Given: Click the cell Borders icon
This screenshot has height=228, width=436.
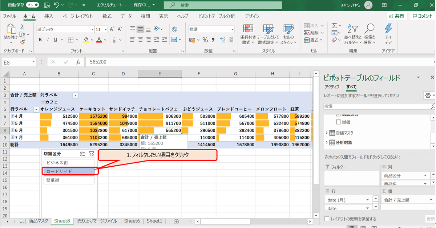Looking at the screenshot, I should (x=71, y=40).
